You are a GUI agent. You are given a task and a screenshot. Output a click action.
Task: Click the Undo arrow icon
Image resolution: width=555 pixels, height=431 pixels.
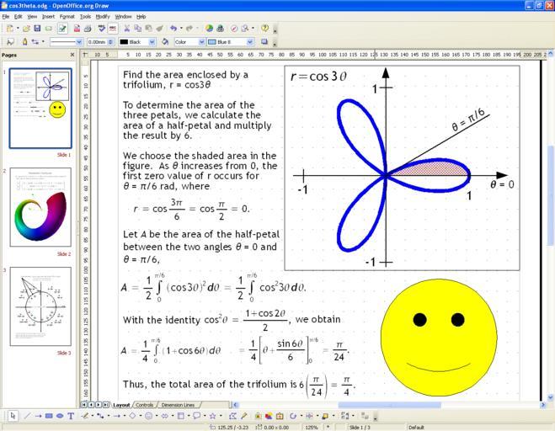click(x=173, y=28)
